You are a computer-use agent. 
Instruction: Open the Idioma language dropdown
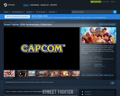pos(113,2)
